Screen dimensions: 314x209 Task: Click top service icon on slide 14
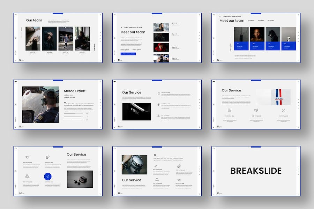(x=159, y=94)
